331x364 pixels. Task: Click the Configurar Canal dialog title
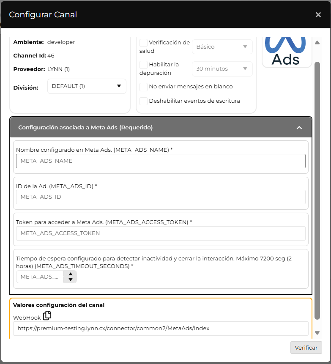(x=43, y=15)
